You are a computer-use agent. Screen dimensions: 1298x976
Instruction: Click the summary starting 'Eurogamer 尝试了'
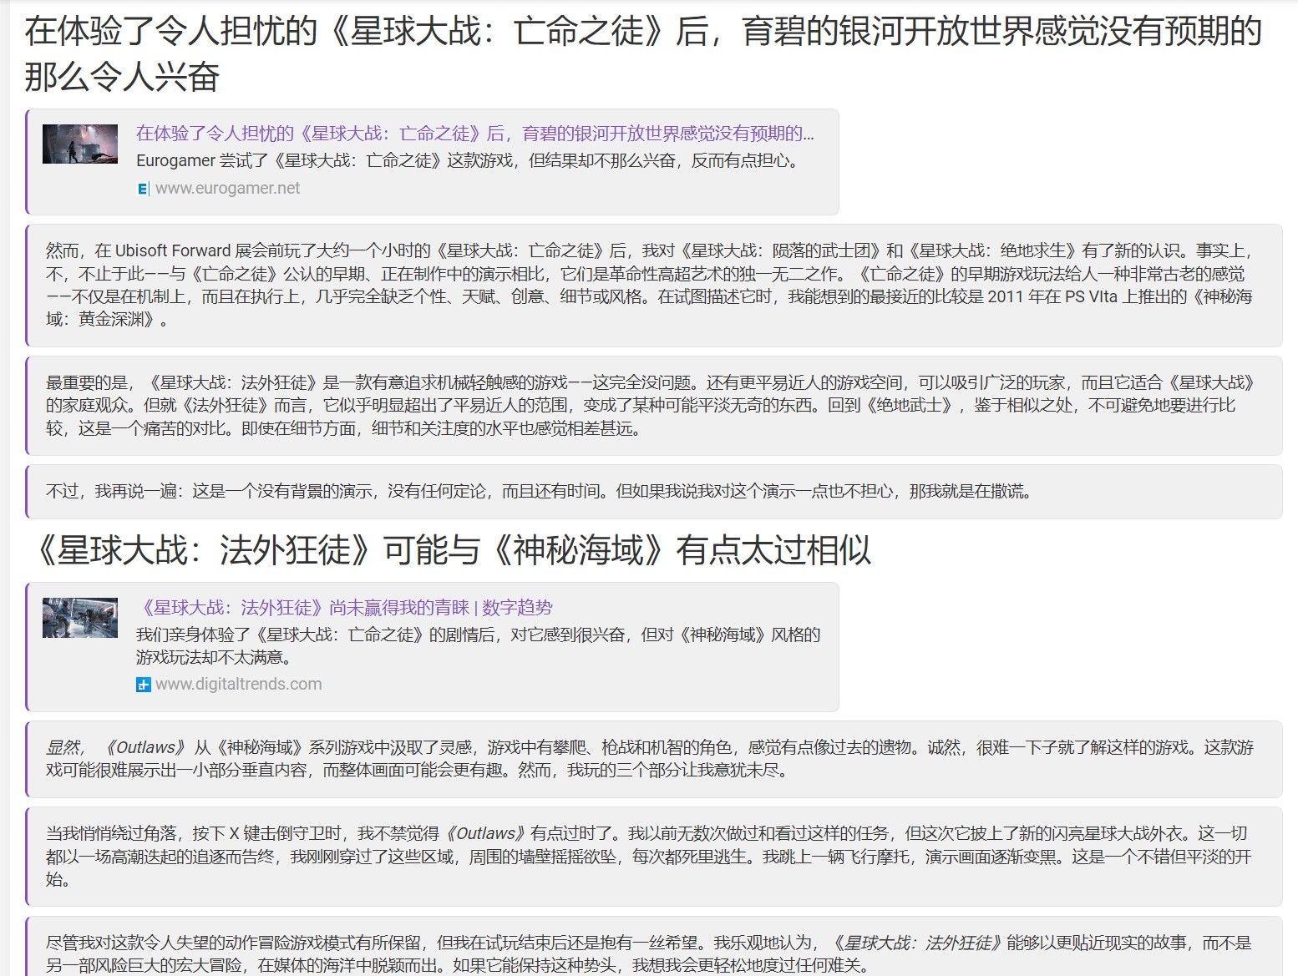tap(468, 161)
